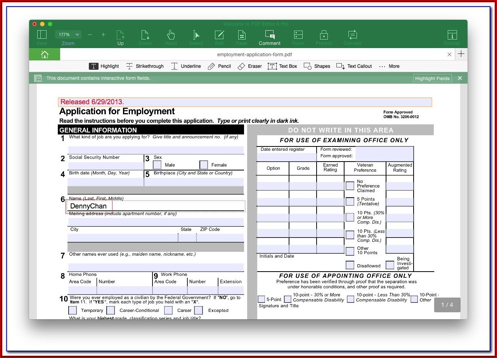Viewport: 497px width, 358px height.
Task: Open the 177% zoom dropdown
Action: 68,34
